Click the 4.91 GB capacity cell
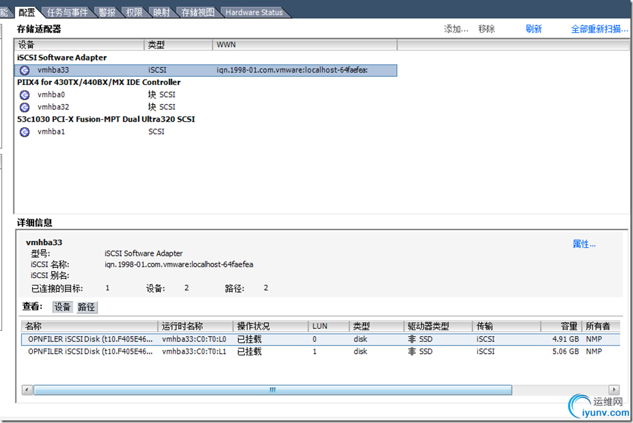This screenshot has height=423, width=633. click(565, 339)
